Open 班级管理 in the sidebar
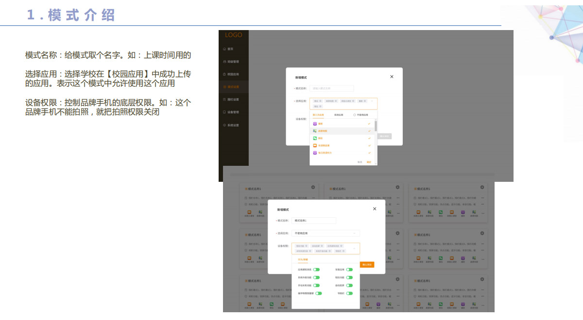Image resolution: width=583 pixels, height=320 pixels. pos(233,62)
